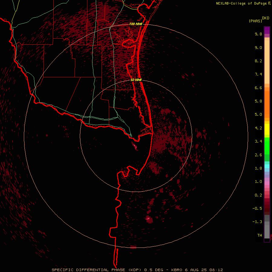The width and height of the screenshot is (272, 272).
Task: Select the 50 NMI range ring label
Action: click(x=136, y=80)
